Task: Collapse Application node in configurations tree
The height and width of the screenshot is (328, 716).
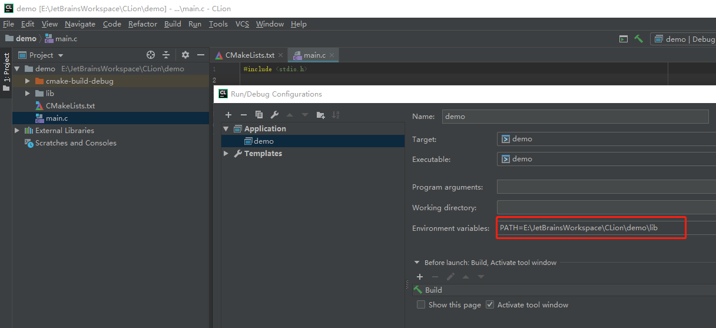Action: tap(226, 128)
